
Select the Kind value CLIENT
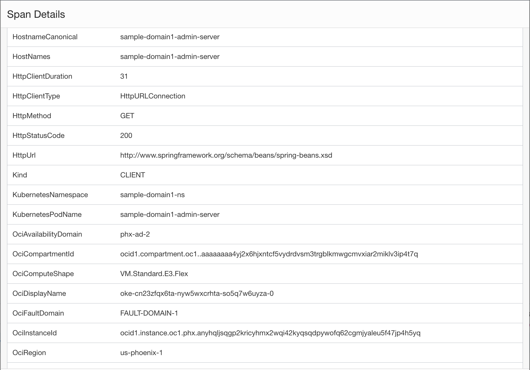(x=132, y=175)
